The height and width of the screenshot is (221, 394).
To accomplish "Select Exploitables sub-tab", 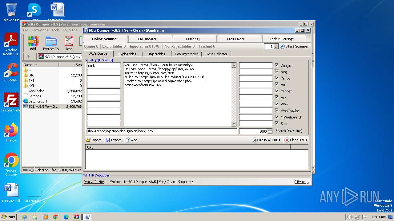I will pos(127,54).
